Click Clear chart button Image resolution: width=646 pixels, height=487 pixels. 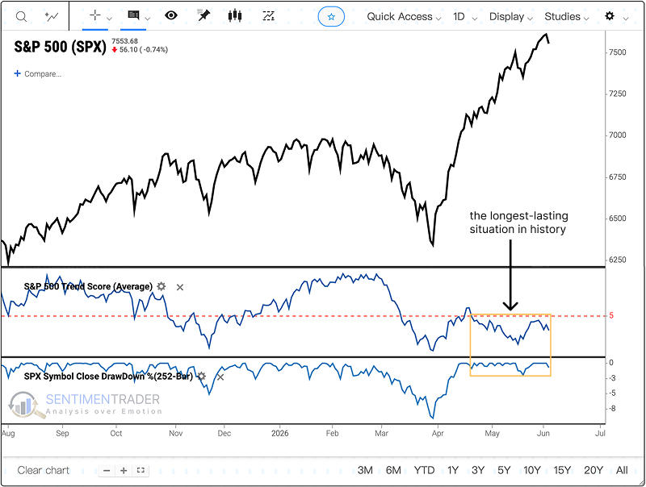(44, 470)
